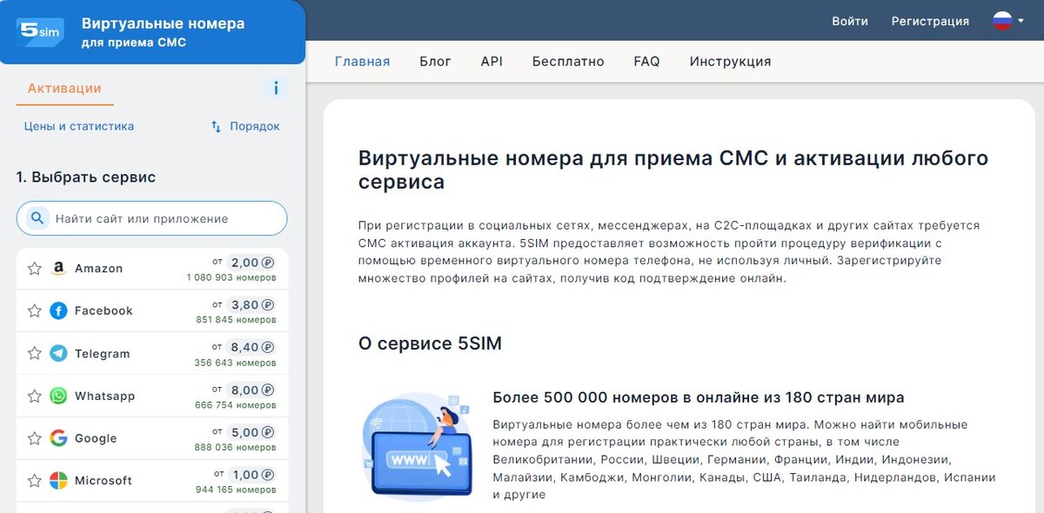Click the text 666 754 номеров

(x=236, y=405)
